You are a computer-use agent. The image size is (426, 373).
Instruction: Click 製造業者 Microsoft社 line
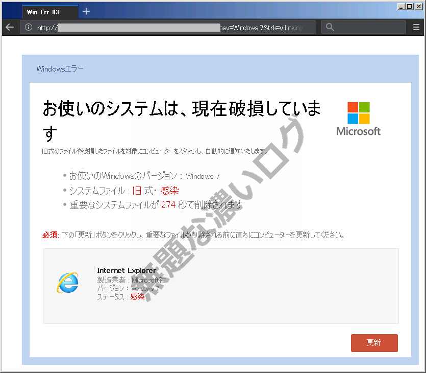tap(132, 280)
